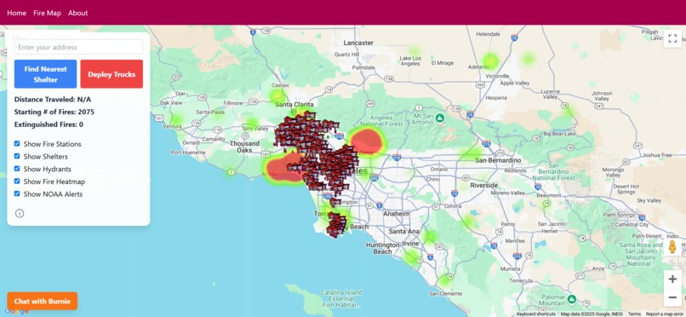686x317 pixels.
Task: Click the Hesperia label
Action: click(496, 97)
